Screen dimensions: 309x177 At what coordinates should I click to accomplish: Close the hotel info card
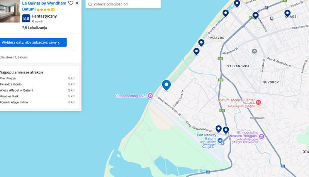[77, 3]
